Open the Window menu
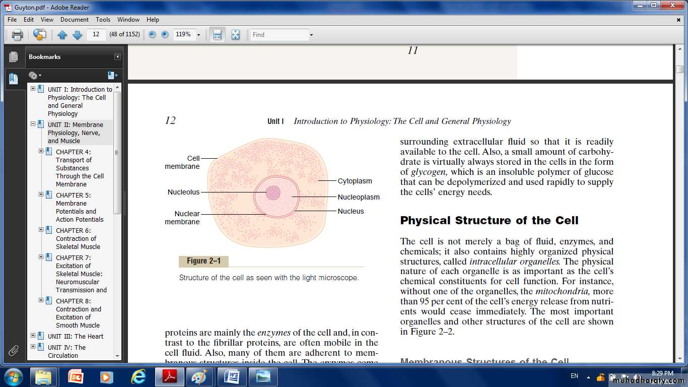This screenshot has width=688, height=387. (x=128, y=20)
